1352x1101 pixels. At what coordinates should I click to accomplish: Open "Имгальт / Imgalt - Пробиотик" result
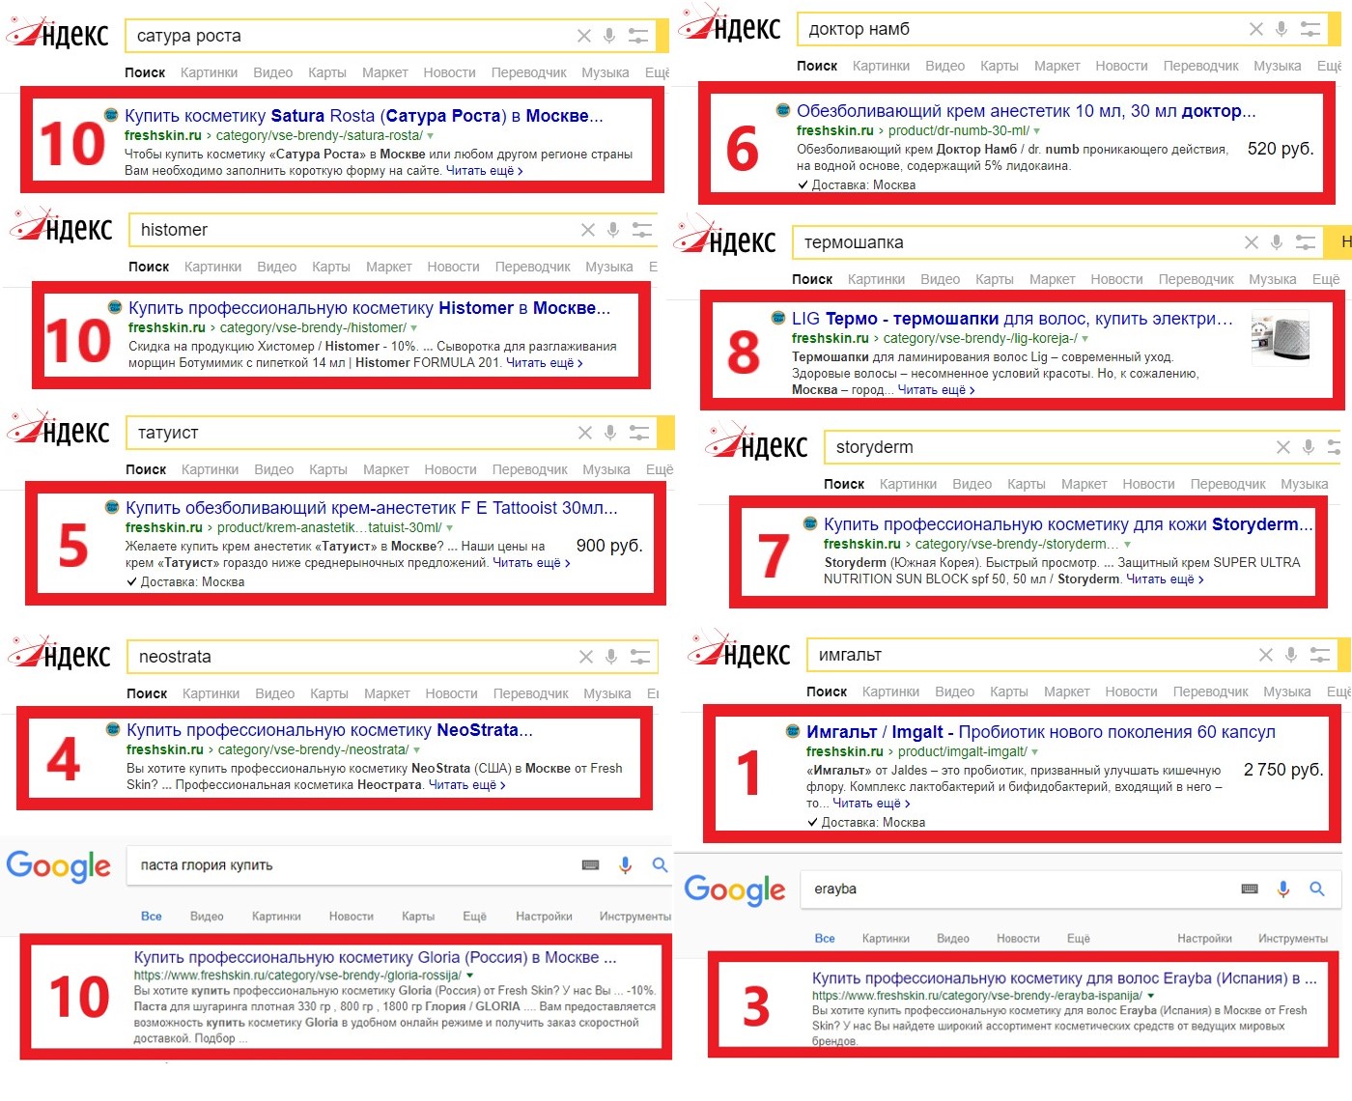tap(1041, 732)
